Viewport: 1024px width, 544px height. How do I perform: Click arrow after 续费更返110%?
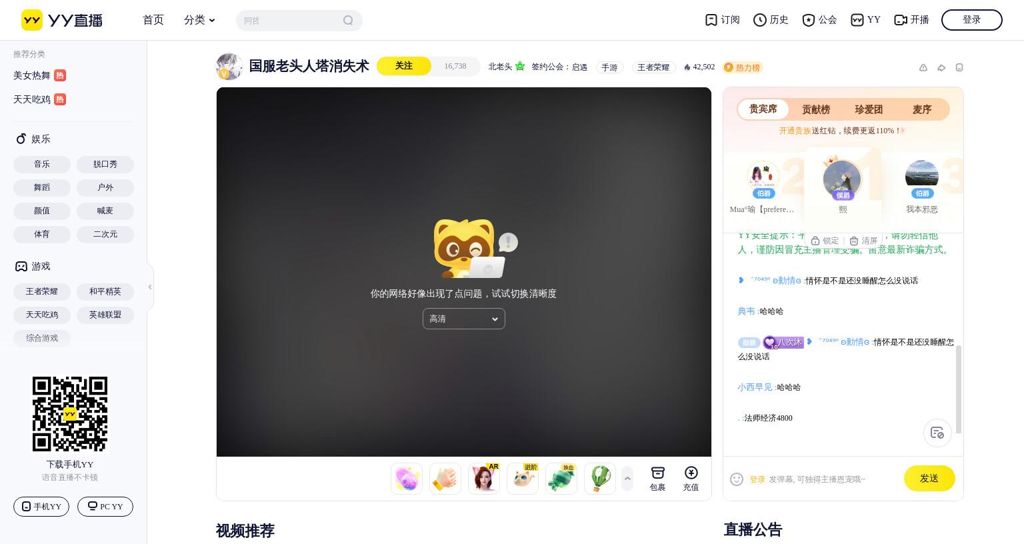pyautogui.click(x=903, y=131)
